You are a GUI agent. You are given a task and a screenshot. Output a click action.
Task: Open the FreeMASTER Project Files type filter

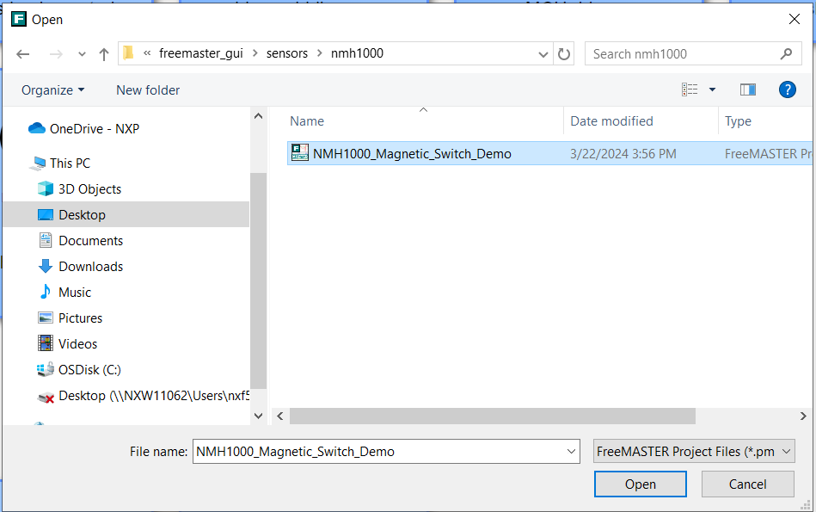694,452
